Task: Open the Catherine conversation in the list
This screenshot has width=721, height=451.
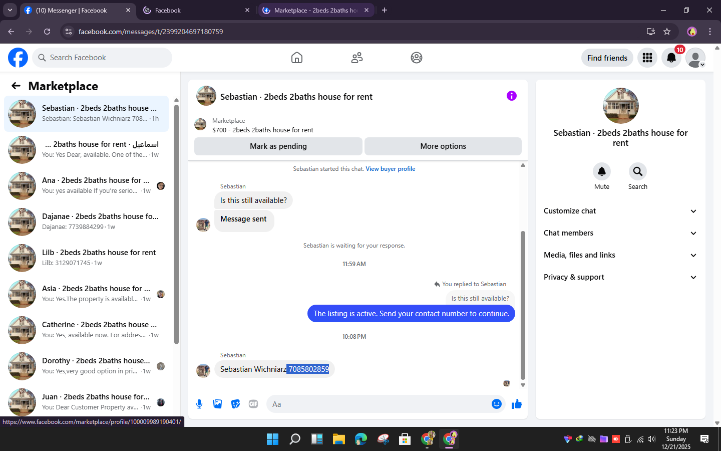Action: pos(86,330)
